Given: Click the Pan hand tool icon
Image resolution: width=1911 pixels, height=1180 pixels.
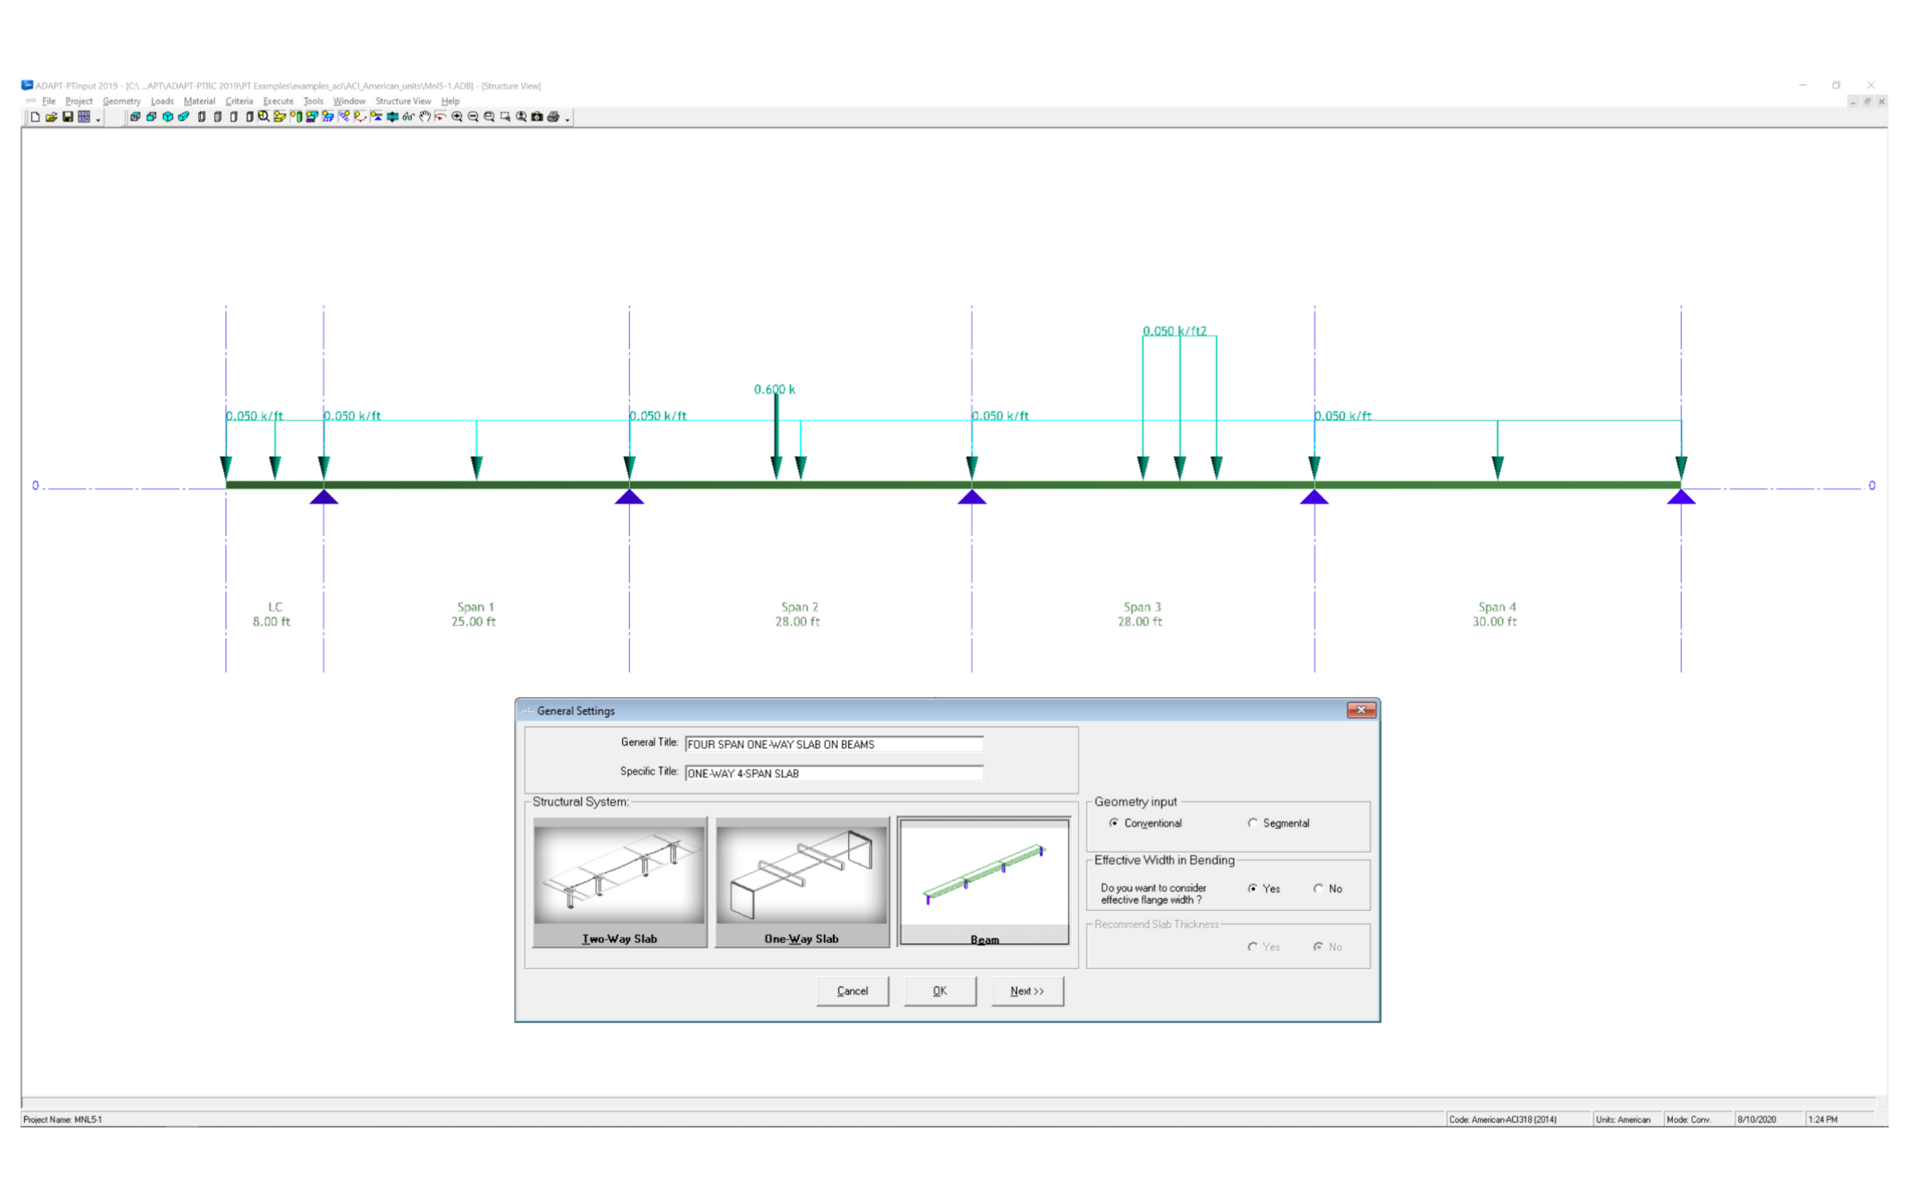Looking at the screenshot, I should coord(424,117).
